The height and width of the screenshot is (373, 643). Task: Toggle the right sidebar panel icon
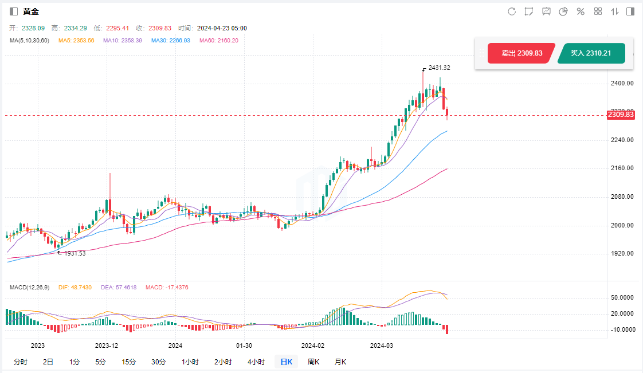(x=630, y=11)
